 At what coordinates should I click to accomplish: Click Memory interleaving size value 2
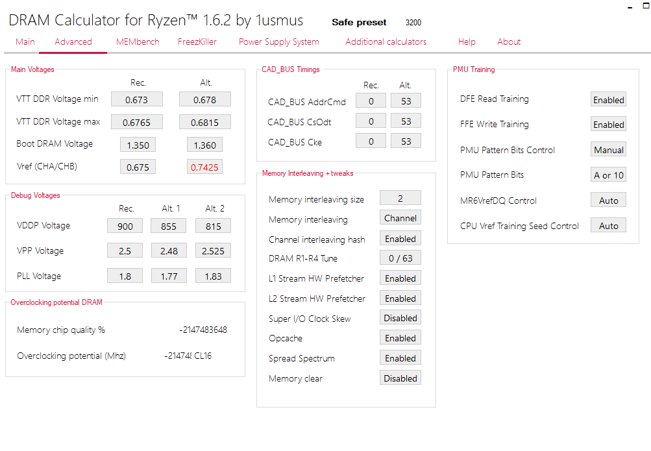400,199
